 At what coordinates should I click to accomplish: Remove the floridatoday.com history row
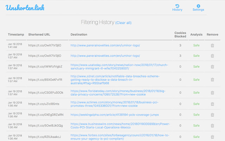pos(212,93)
